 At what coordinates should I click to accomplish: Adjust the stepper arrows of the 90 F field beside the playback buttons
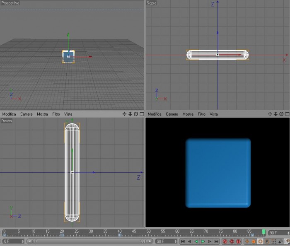point(176,241)
